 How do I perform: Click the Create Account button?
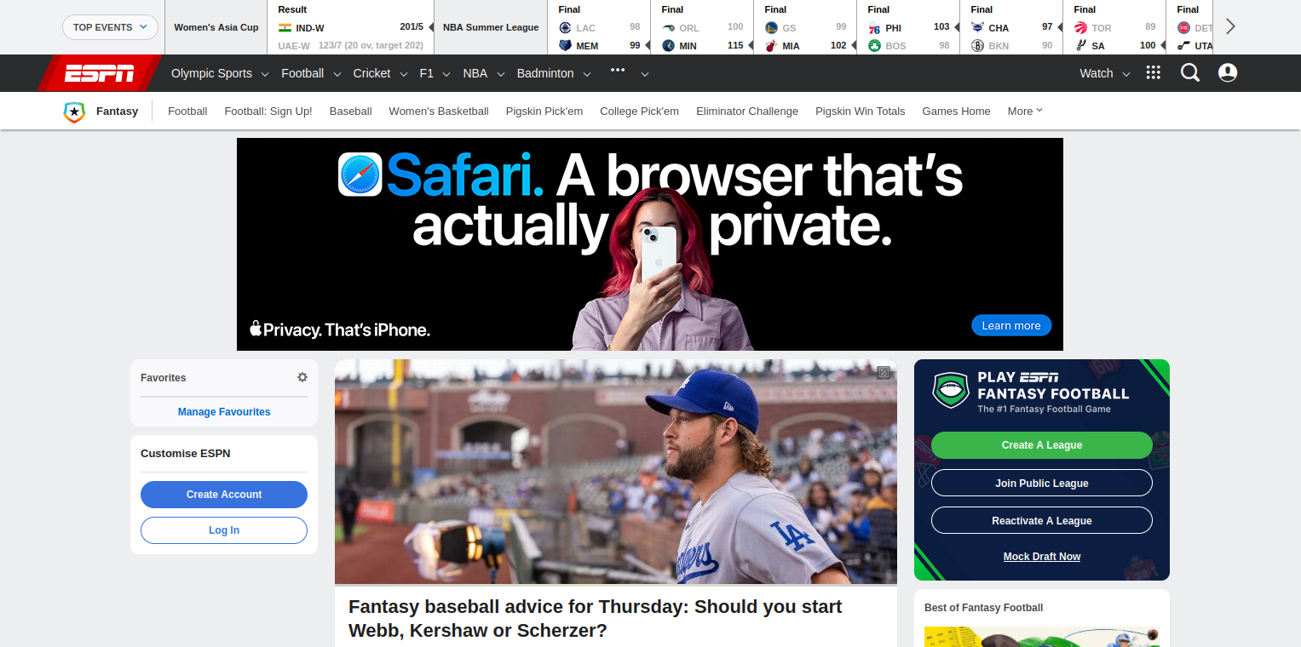click(x=224, y=495)
